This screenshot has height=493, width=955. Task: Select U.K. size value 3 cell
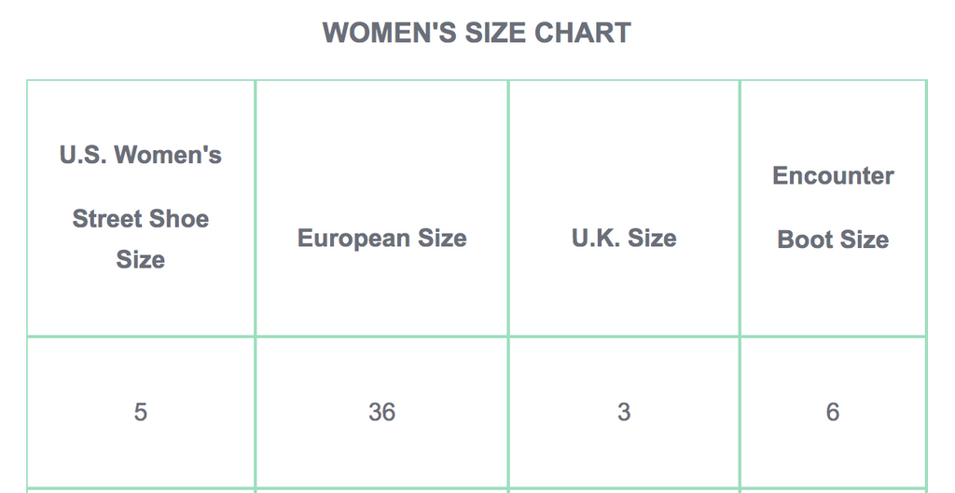(x=624, y=412)
